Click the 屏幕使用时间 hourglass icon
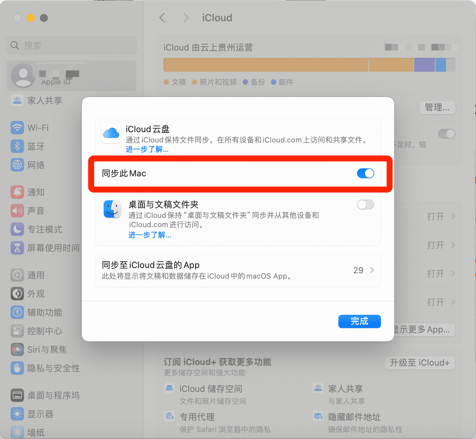 [17, 248]
